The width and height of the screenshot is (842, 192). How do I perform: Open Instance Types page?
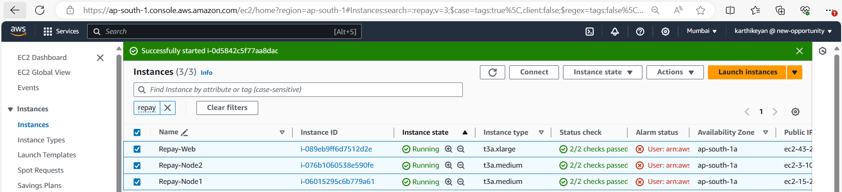[x=41, y=140]
